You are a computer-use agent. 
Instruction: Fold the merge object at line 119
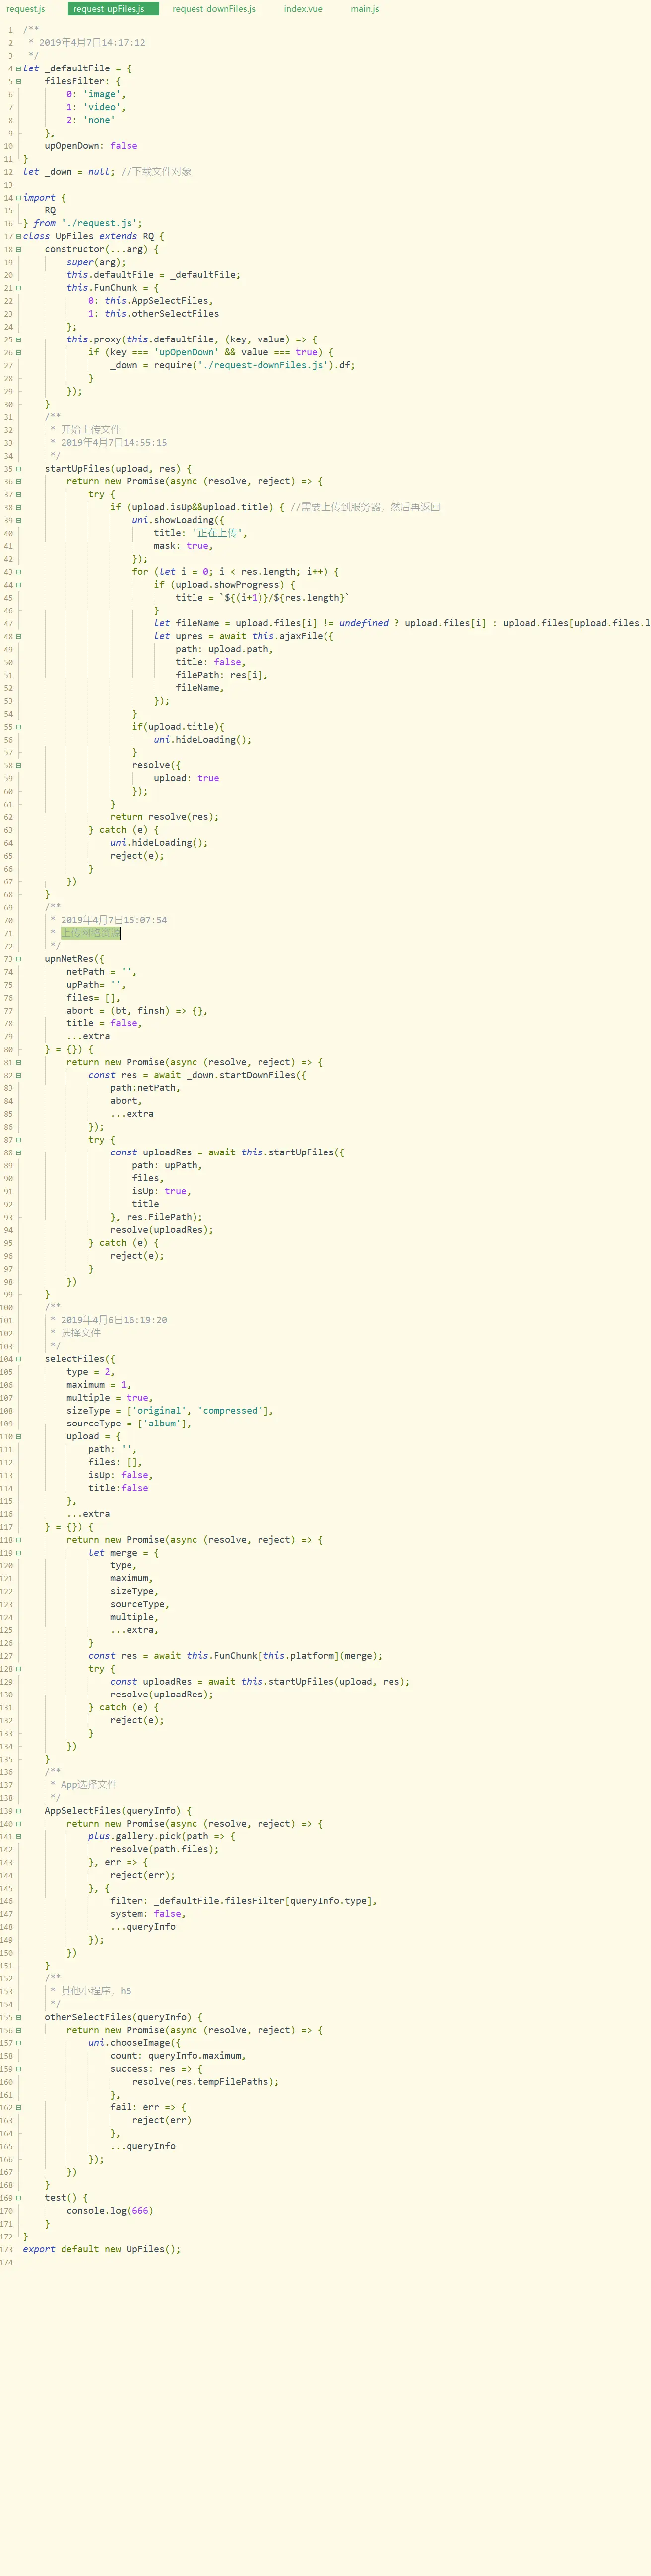(18, 1553)
